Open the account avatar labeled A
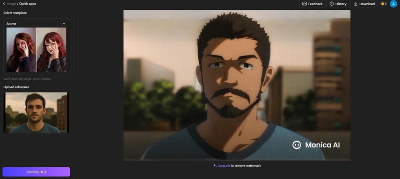Viewport: 400px width, 179px height. coord(393,4)
